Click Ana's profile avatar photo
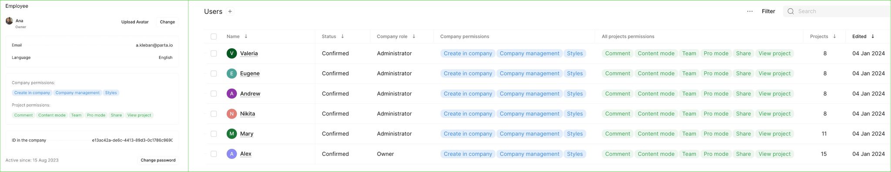Image resolution: width=891 pixels, height=172 pixels. click(x=9, y=21)
